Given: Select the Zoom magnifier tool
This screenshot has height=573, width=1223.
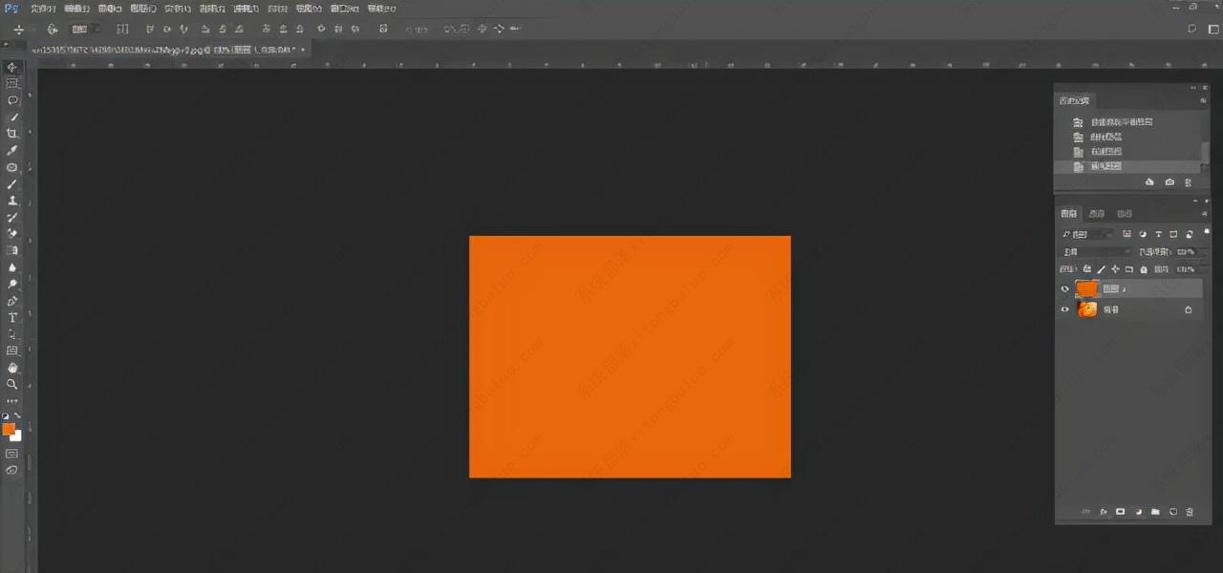Looking at the screenshot, I should [x=12, y=384].
